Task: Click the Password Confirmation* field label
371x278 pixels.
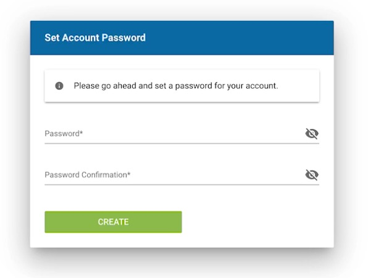Action: tap(88, 175)
